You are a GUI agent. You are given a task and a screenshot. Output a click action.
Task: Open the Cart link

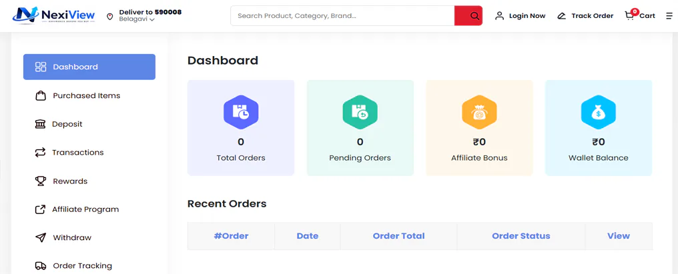647,16
